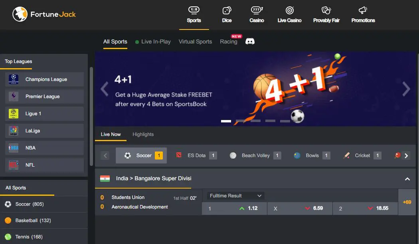
Task: Click the Tennis ball icon in All Sports list
Action: (8, 237)
